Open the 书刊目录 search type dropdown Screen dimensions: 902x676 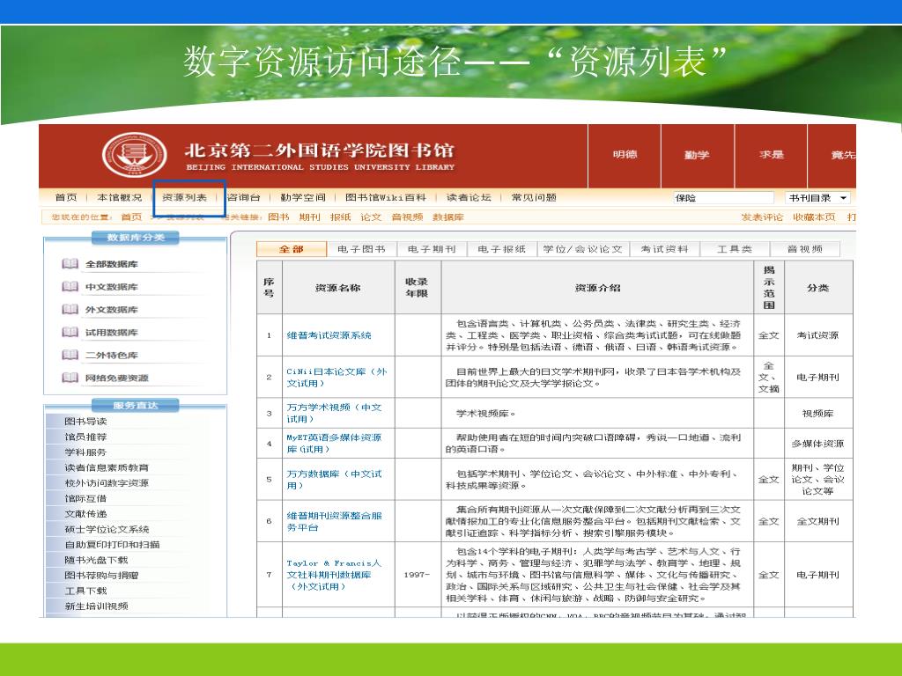[817, 198]
